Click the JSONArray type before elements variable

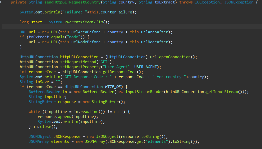click(x=39, y=142)
